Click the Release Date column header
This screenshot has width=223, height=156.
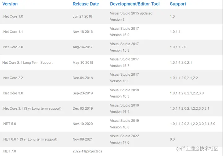tap(86, 4)
